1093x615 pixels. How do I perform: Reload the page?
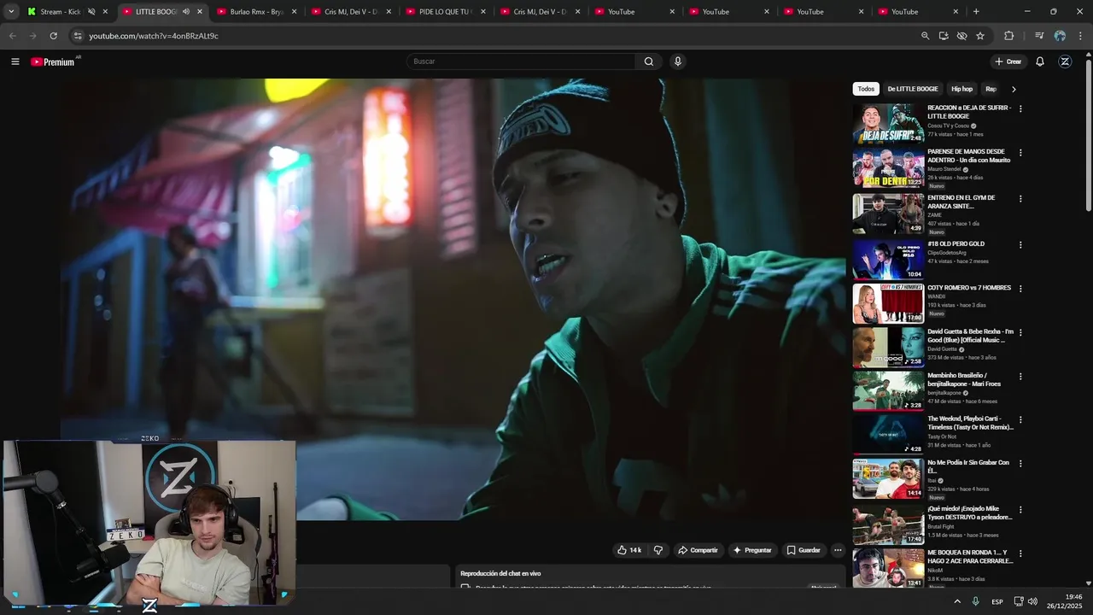(x=53, y=36)
